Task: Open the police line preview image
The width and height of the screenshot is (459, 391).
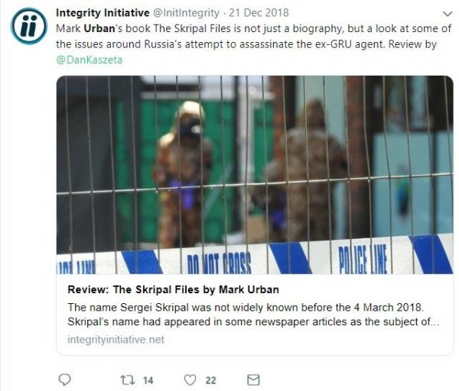Action: [255, 175]
